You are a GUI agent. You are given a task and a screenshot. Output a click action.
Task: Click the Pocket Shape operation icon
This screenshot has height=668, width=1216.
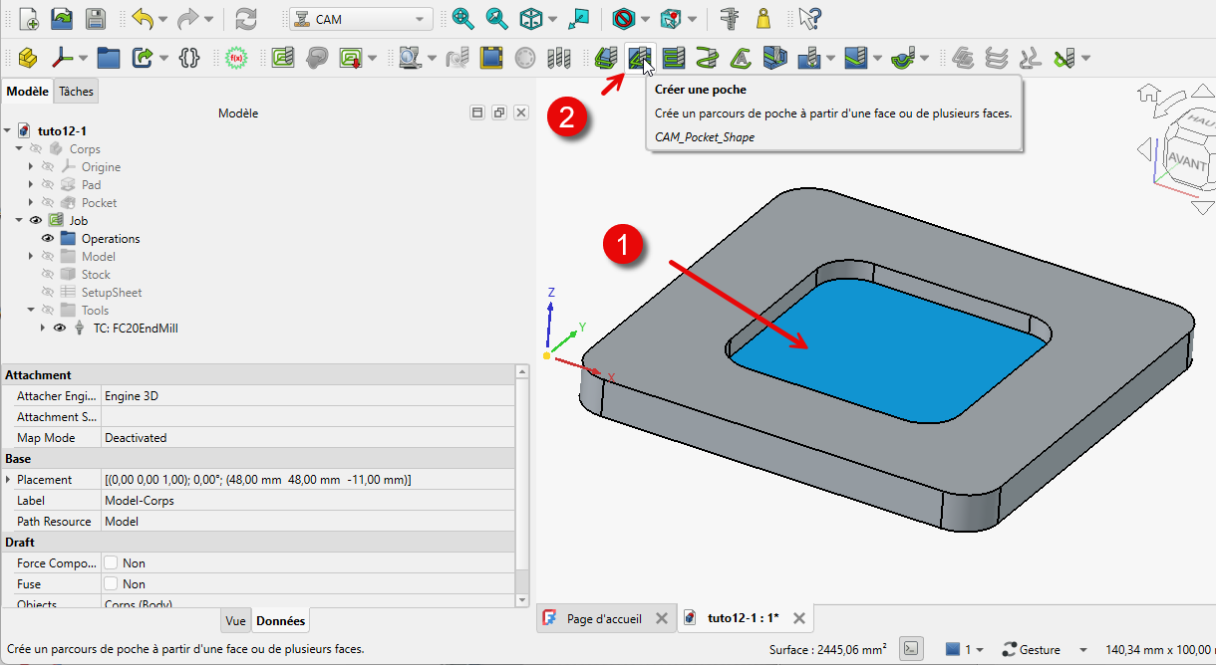point(640,58)
